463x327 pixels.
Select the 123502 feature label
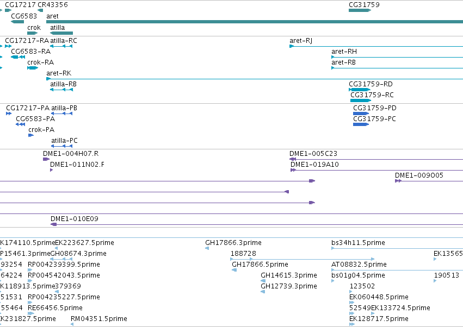point(362,287)
